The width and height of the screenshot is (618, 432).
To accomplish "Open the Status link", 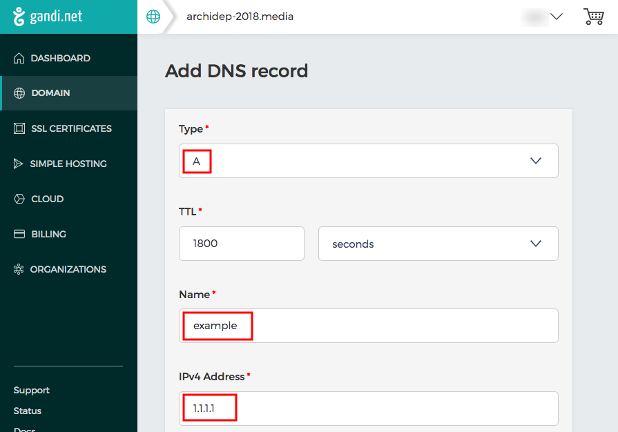I will [28, 411].
